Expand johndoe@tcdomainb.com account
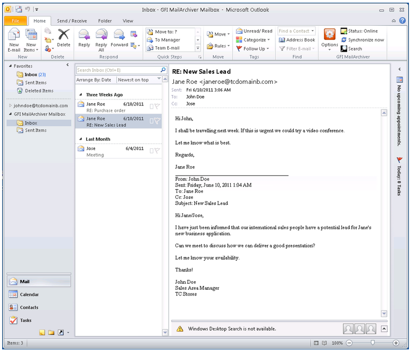This screenshot has width=410, height=351. (10, 105)
